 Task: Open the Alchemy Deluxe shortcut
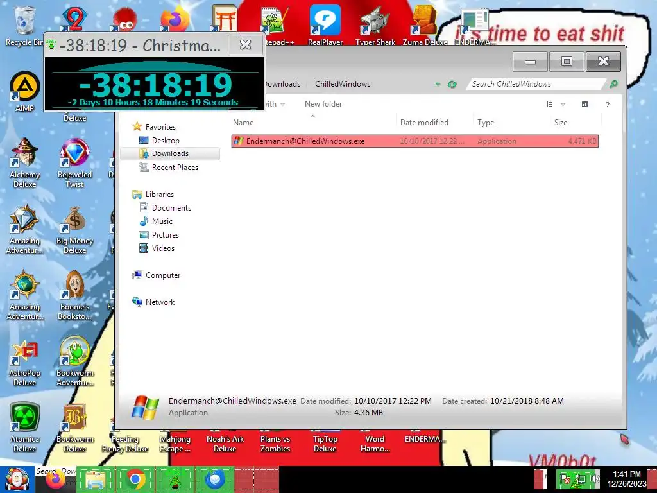click(x=24, y=162)
